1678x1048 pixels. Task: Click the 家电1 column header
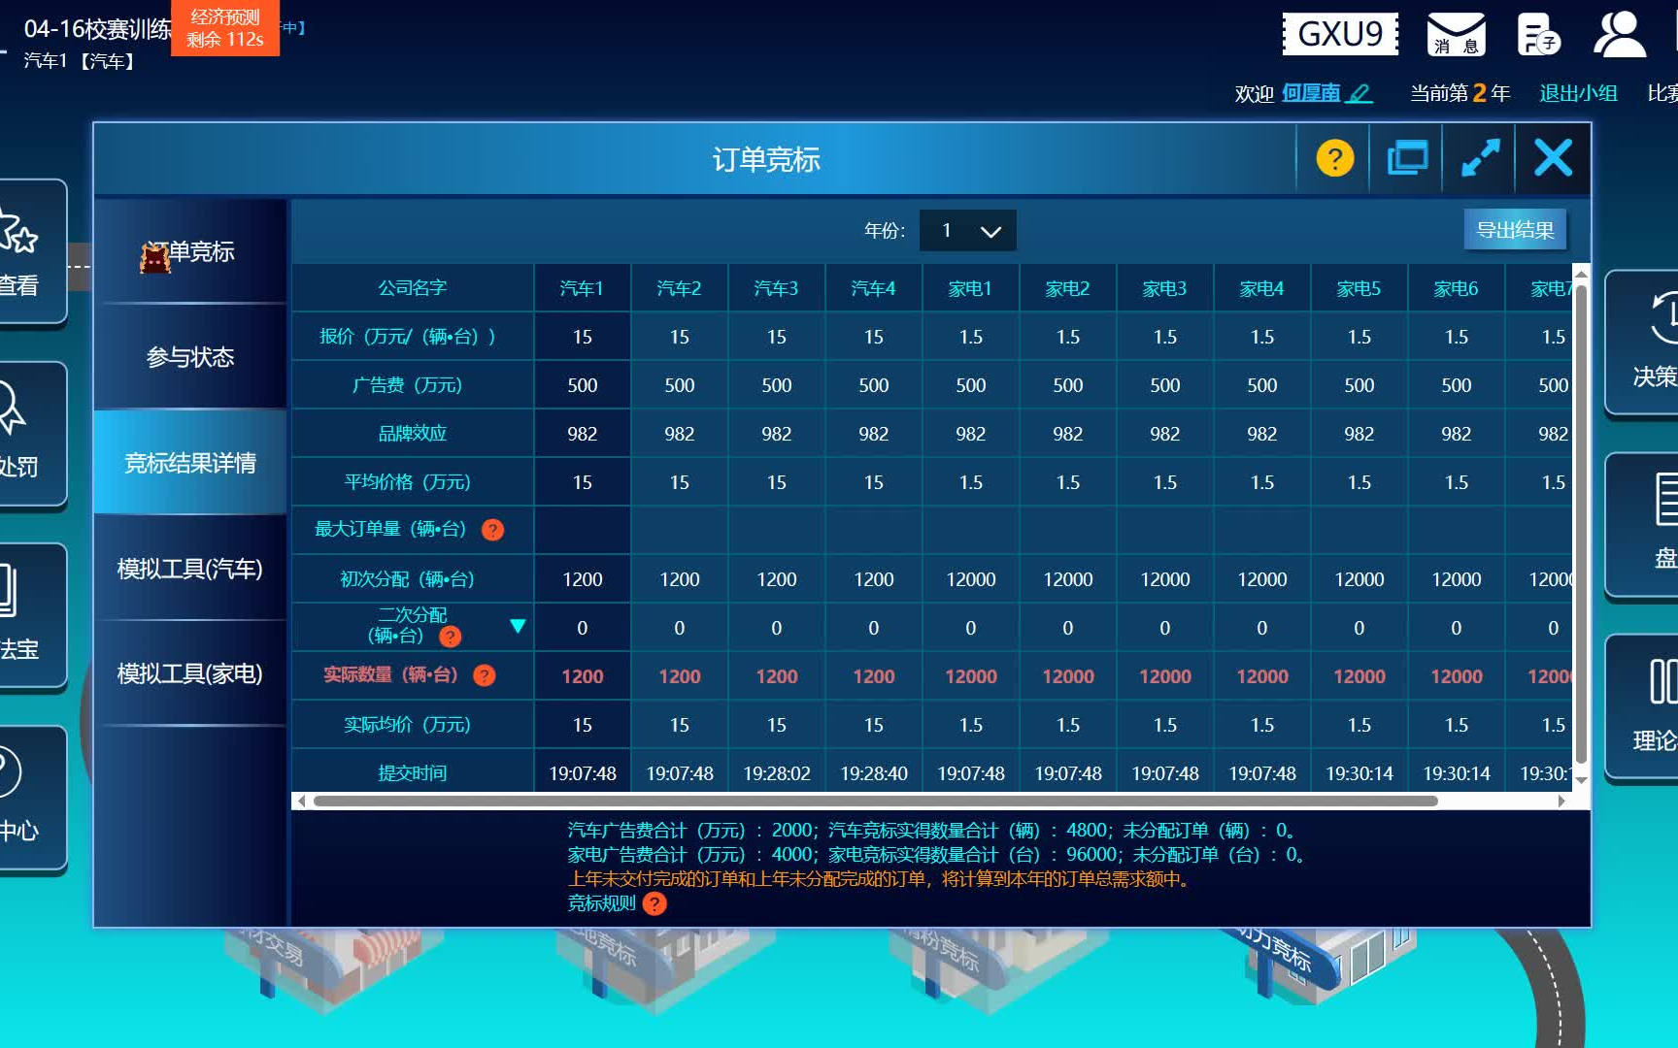[x=970, y=288]
